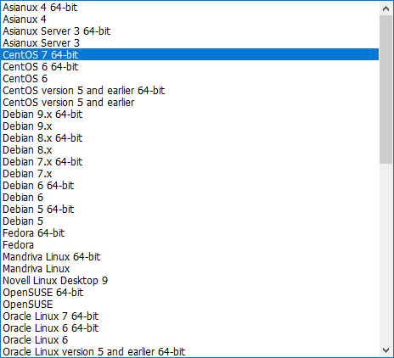Click the scrollbar down arrow

386,350
